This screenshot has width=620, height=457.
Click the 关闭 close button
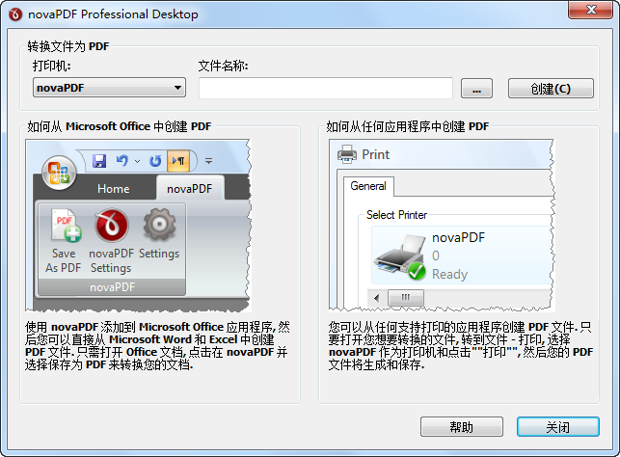pyautogui.click(x=558, y=426)
